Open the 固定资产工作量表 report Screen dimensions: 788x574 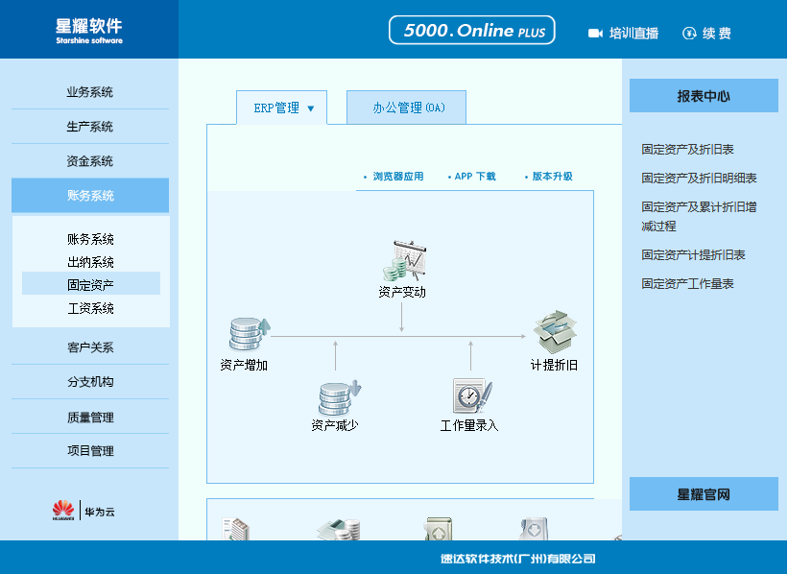tap(687, 283)
